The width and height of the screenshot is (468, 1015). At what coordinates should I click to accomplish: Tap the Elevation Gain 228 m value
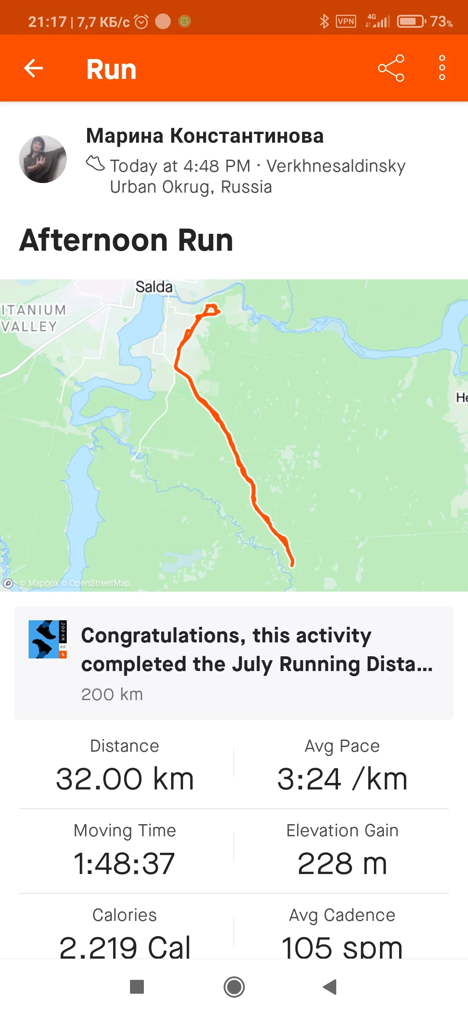342,863
